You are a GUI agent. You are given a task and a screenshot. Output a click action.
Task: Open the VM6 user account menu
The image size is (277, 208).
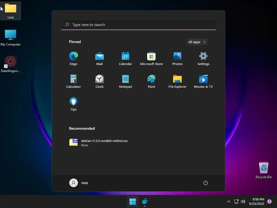point(79,183)
